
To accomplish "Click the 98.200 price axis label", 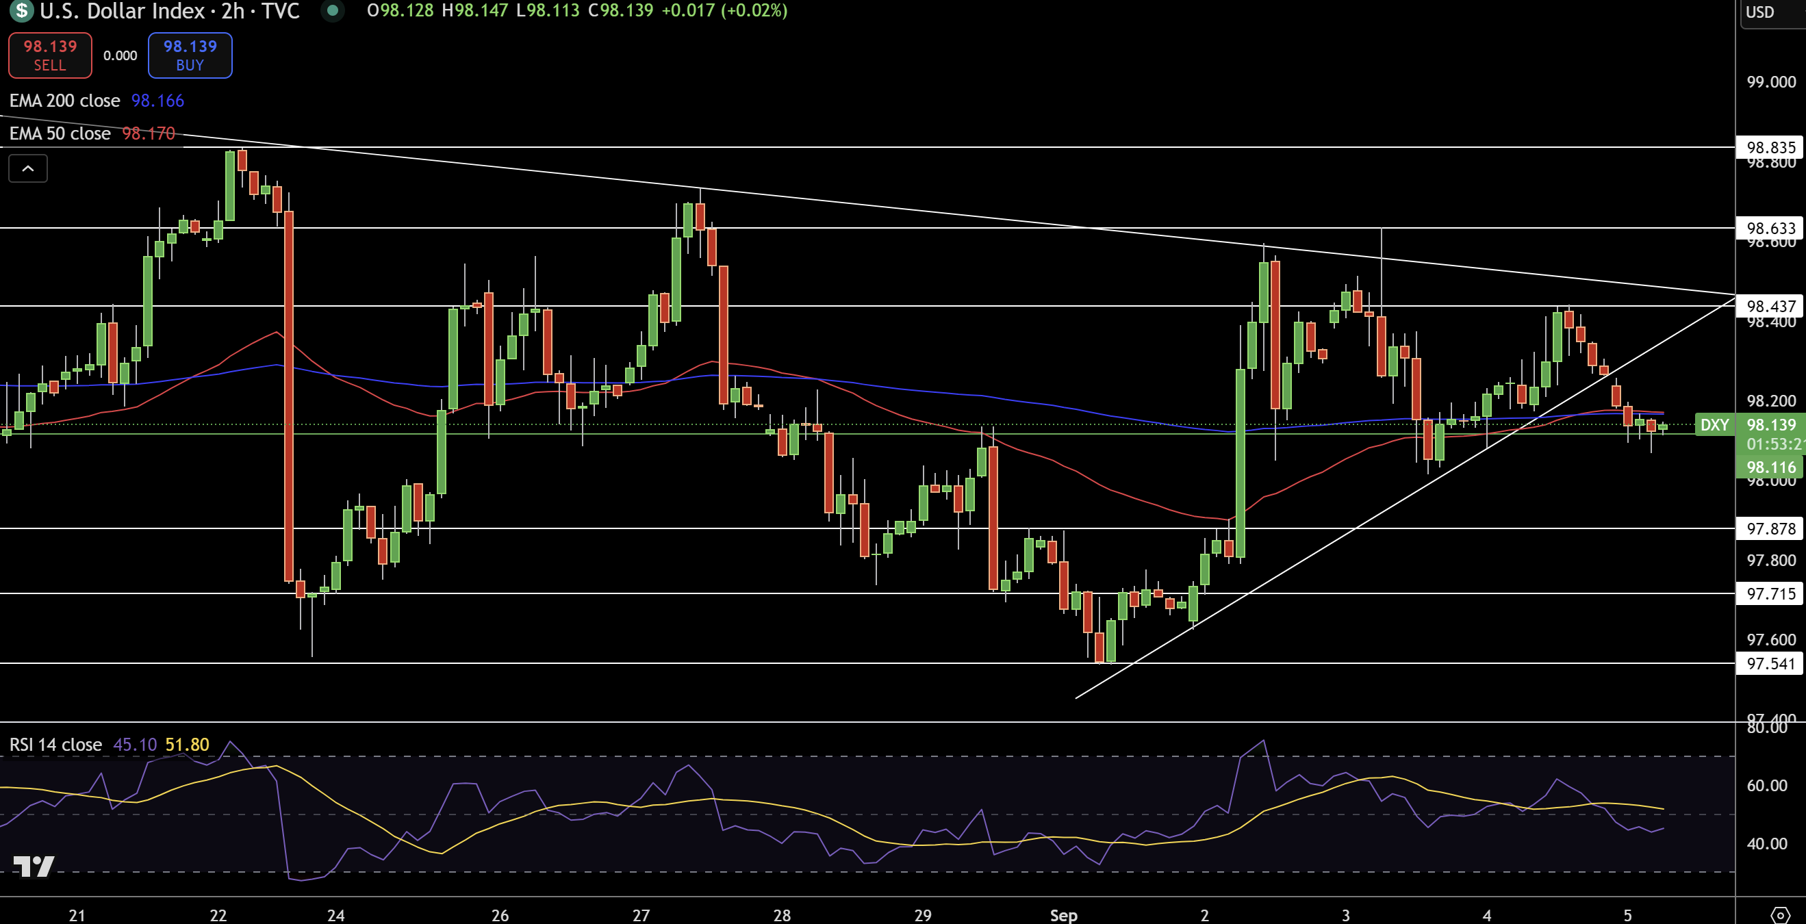I will (x=1771, y=401).
